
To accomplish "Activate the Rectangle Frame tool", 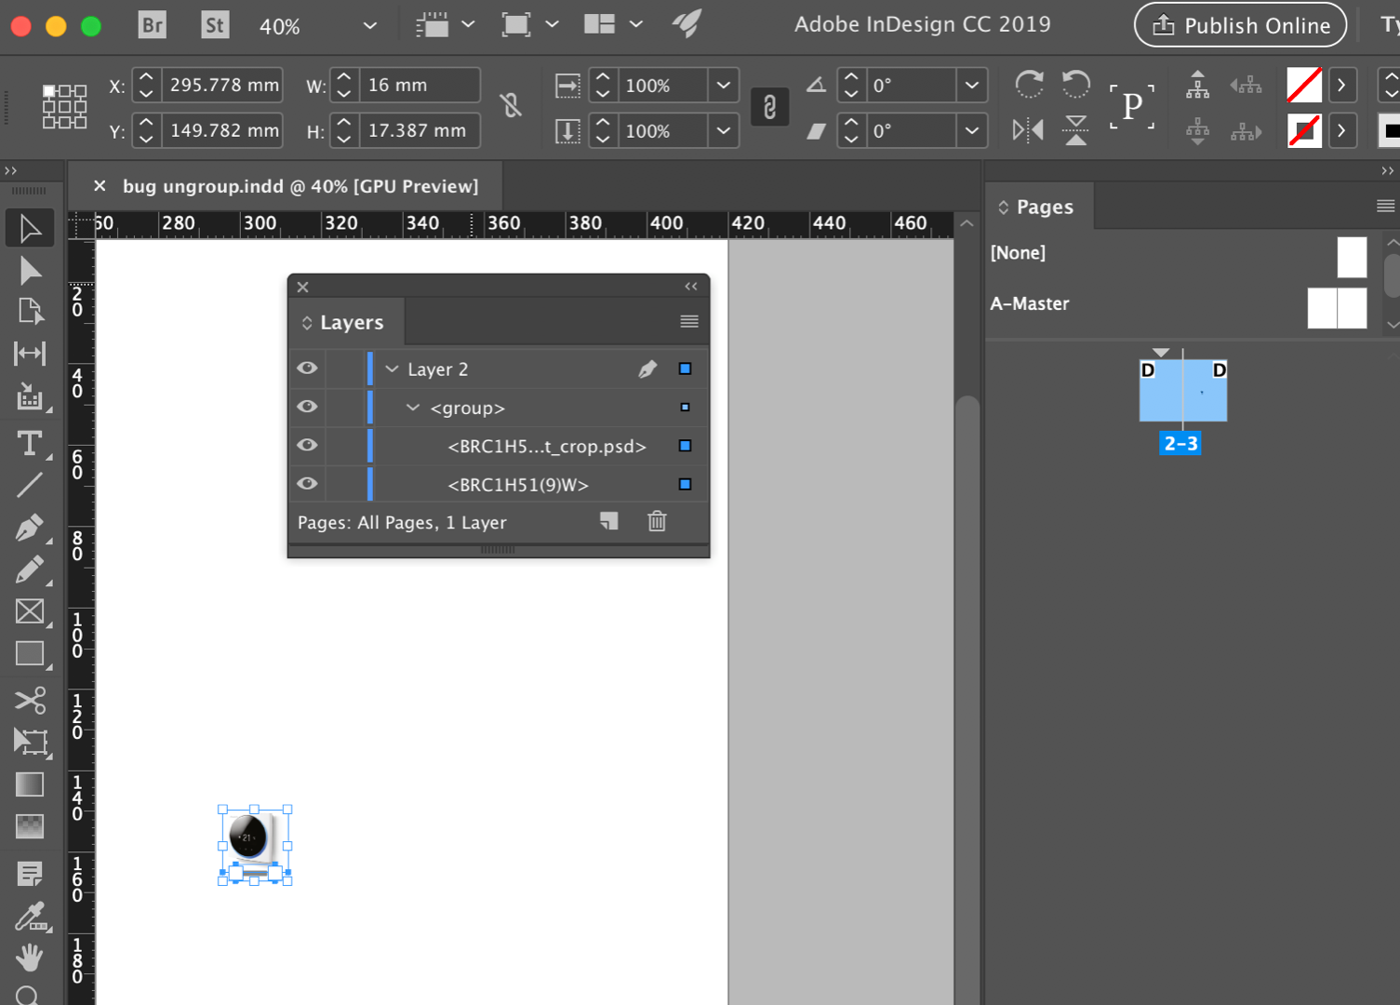I will click(x=31, y=611).
